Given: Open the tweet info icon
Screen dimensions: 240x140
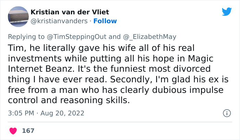Looking at the screenshot, I should (226, 113).
